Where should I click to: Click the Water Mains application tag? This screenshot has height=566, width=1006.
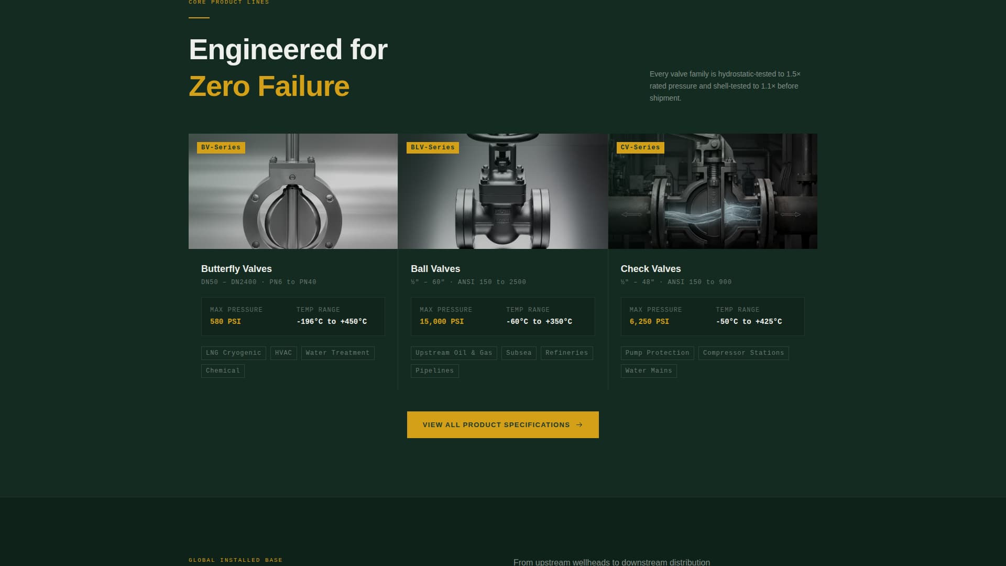click(x=649, y=371)
